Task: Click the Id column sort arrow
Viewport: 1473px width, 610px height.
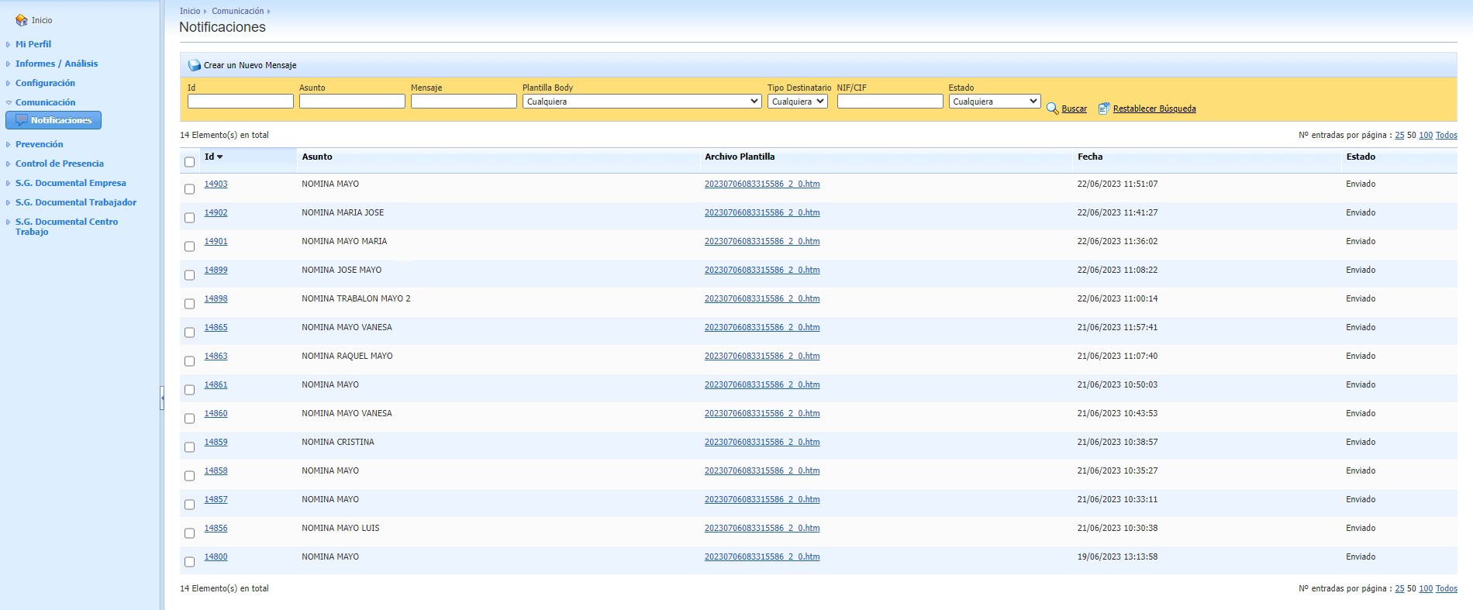Action: (220, 157)
